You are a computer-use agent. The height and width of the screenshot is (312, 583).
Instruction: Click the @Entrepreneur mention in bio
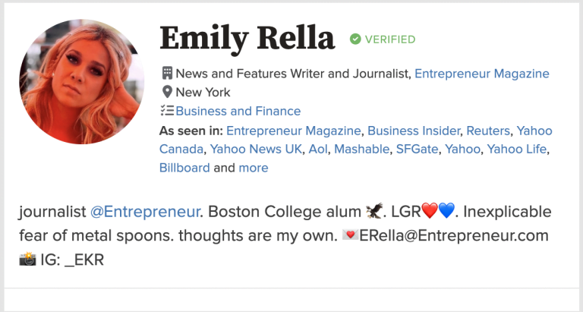pos(145,211)
